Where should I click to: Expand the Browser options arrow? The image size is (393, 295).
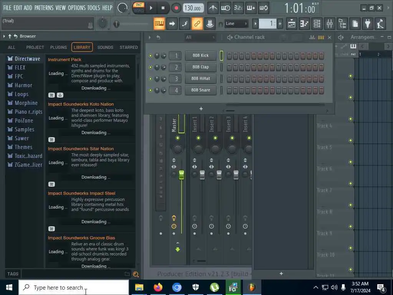coord(4,36)
